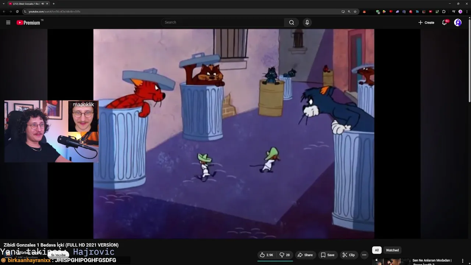The image size is (471, 265).
Task: Open the Create menu button
Action: (x=426, y=22)
